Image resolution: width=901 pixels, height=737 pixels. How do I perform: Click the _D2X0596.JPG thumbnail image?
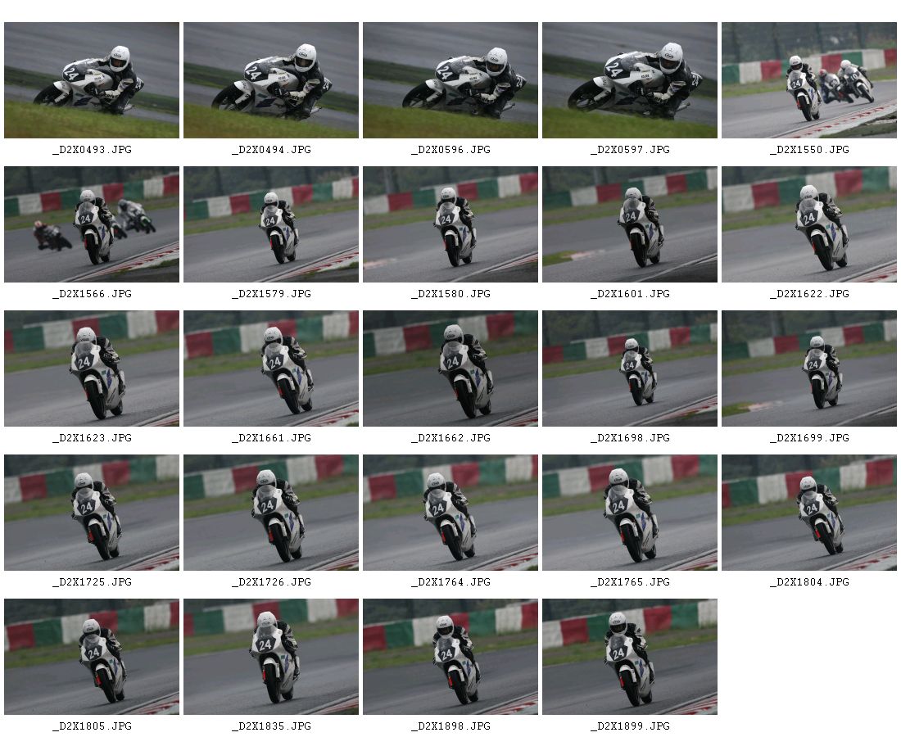coord(450,80)
